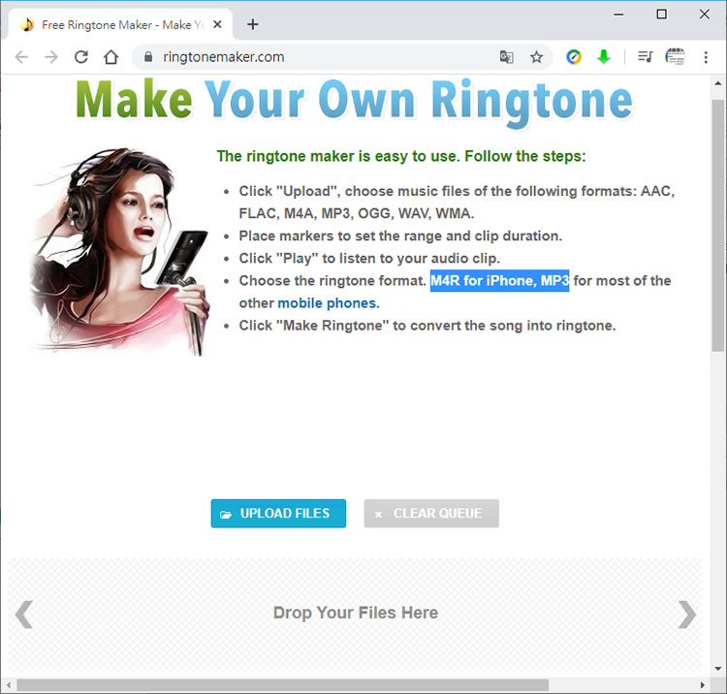
Task: Click the UPLOAD FILES button
Action: coord(278,513)
